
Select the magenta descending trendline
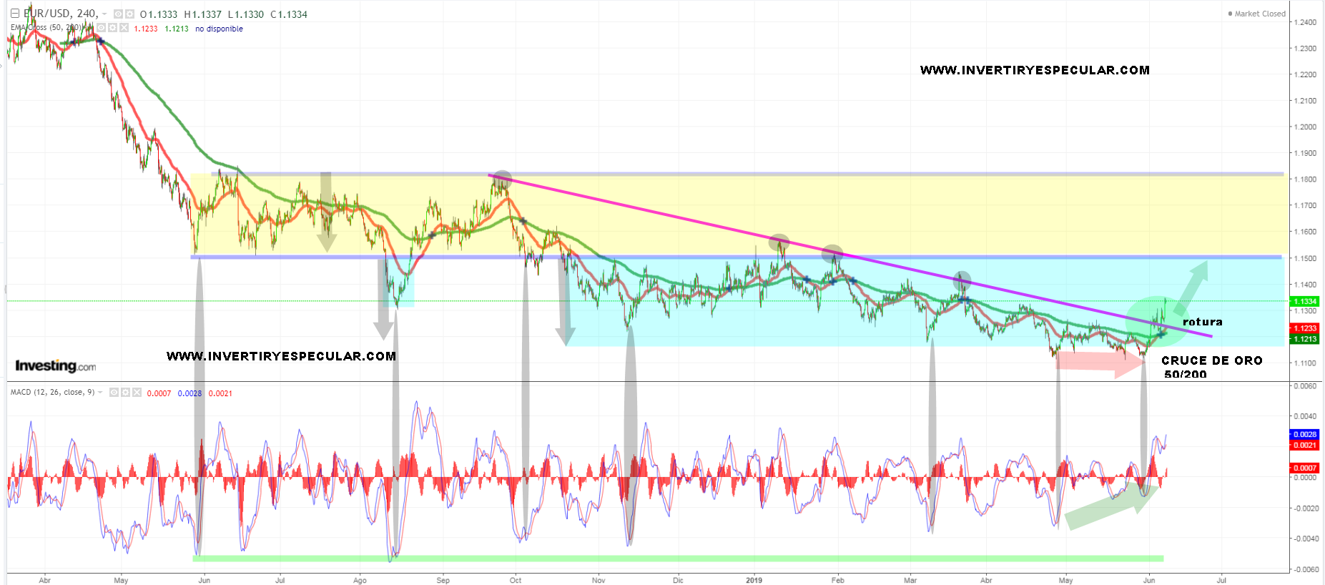(x=715, y=224)
